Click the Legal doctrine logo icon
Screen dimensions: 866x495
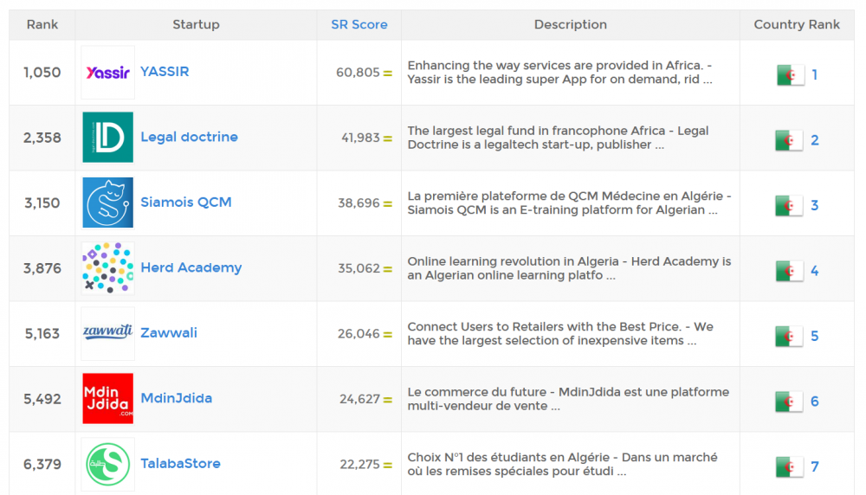107,138
